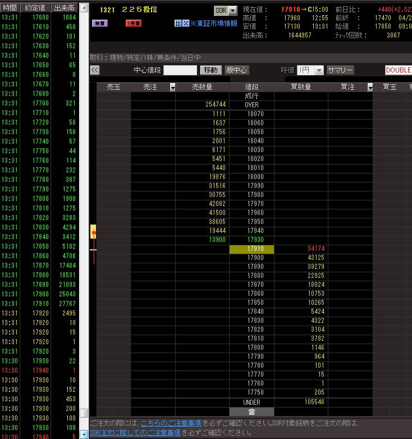The image size is (412, 439).
Task: Click price 18070 in the ladder
Action: (255, 114)
